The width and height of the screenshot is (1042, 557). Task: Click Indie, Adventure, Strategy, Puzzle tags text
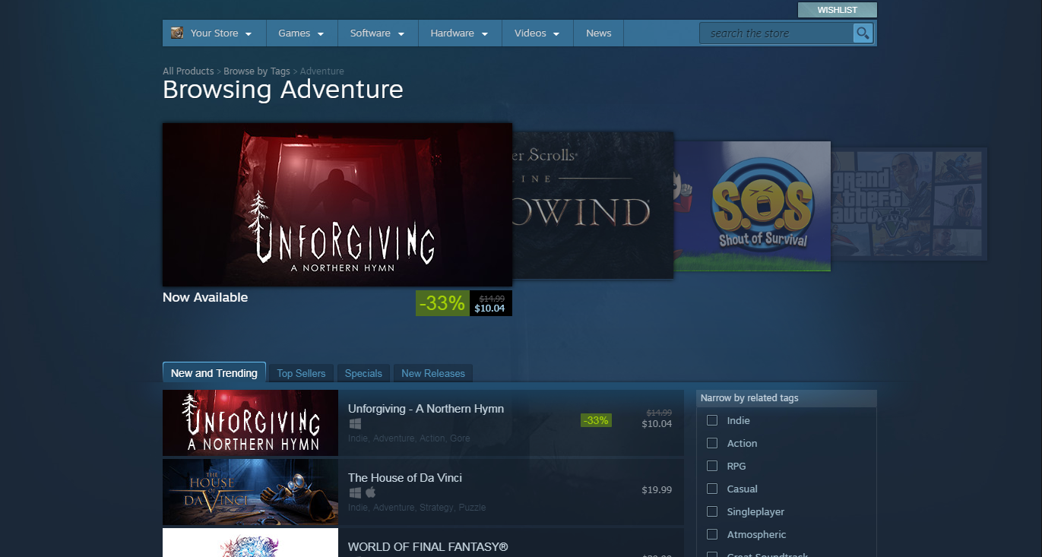click(416, 508)
